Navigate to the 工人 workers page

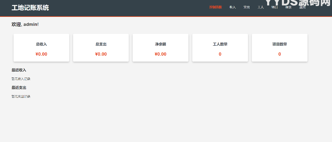coord(260,7)
